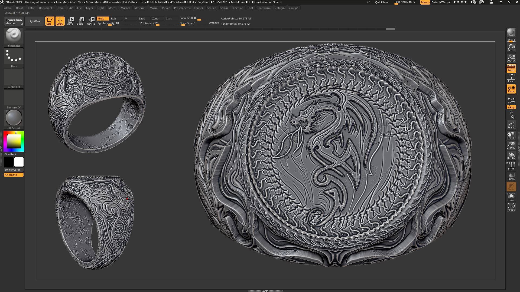Select the Scale tool icon
Image resolution: width=520 pixels, height=292 pixels.
point(80,21)
